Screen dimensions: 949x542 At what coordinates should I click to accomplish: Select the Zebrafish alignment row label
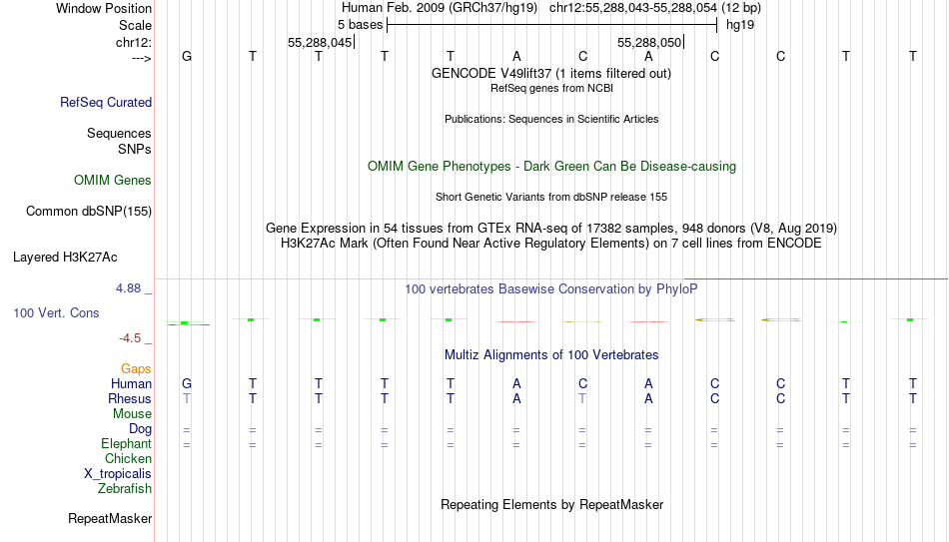pyautogui.click(x=125, y=489)
